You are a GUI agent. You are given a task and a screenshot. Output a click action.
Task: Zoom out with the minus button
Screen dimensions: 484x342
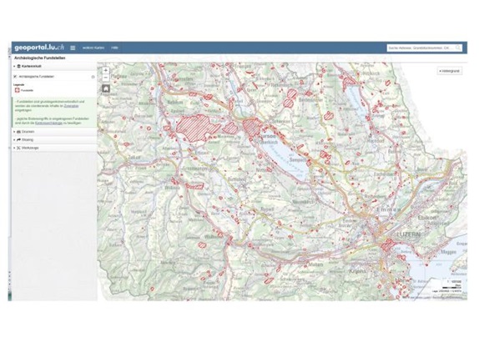(106, 78)
